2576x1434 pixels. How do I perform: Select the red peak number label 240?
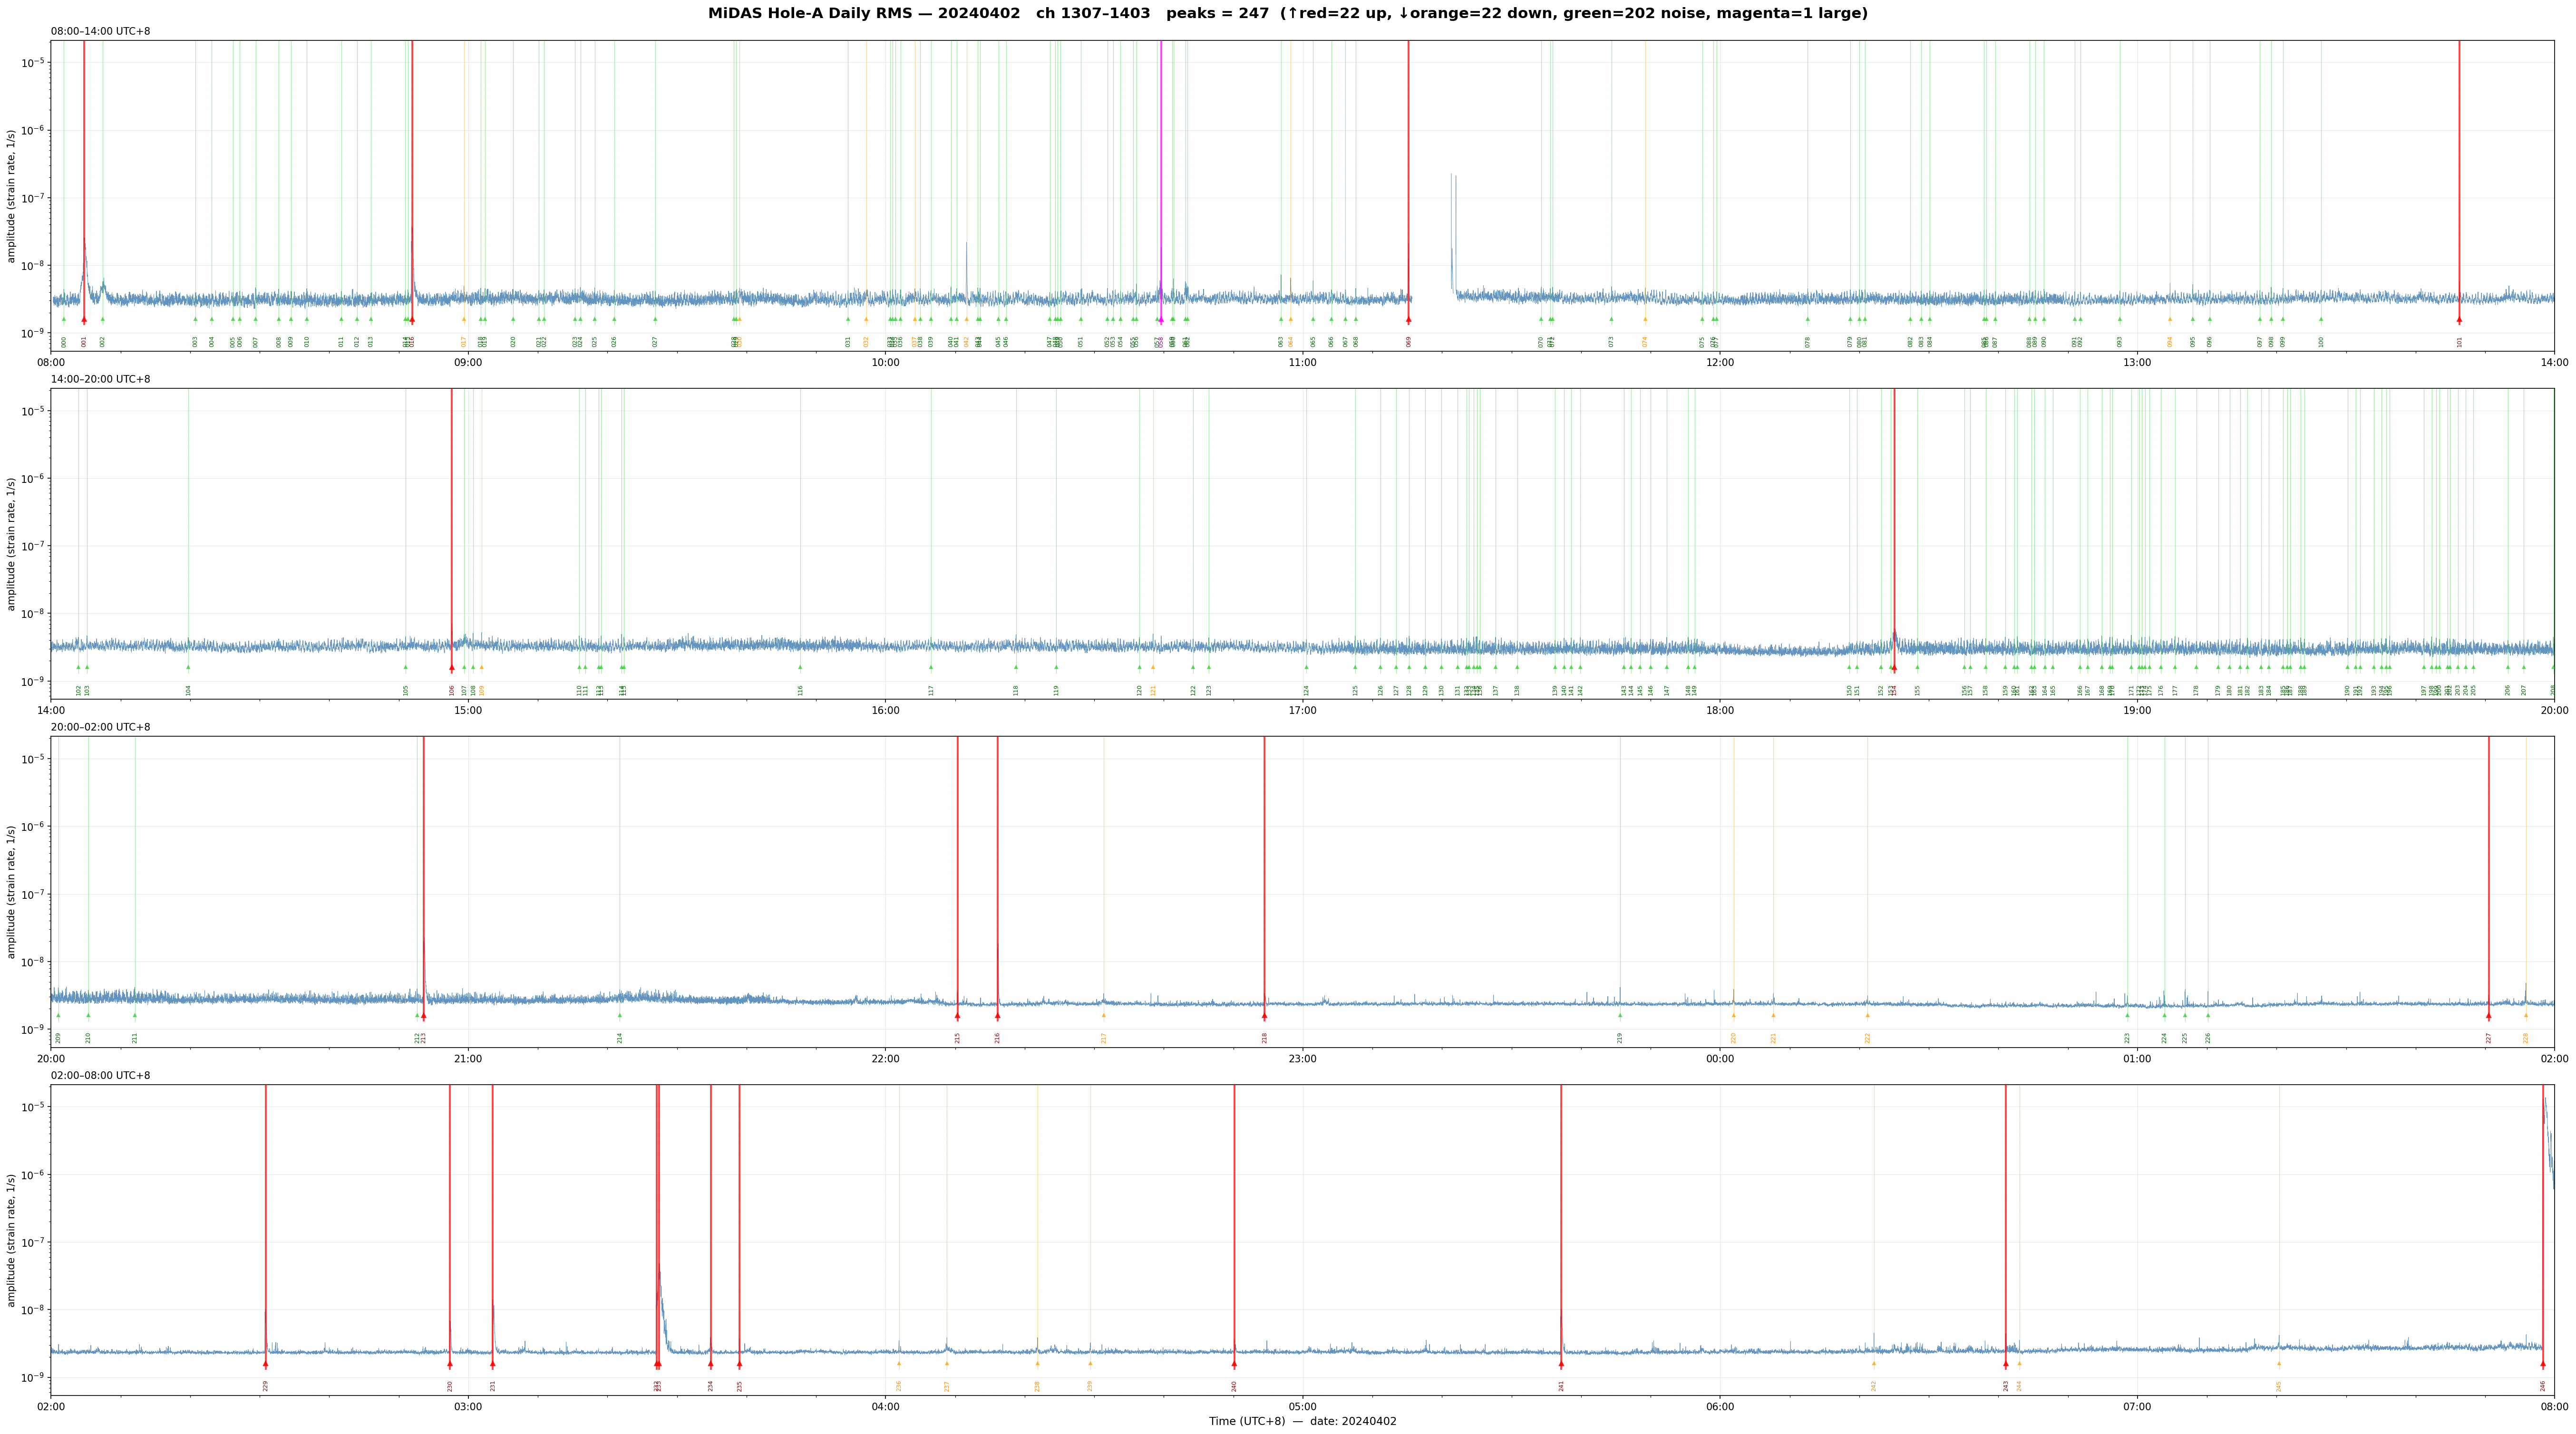(1234, 1385)
